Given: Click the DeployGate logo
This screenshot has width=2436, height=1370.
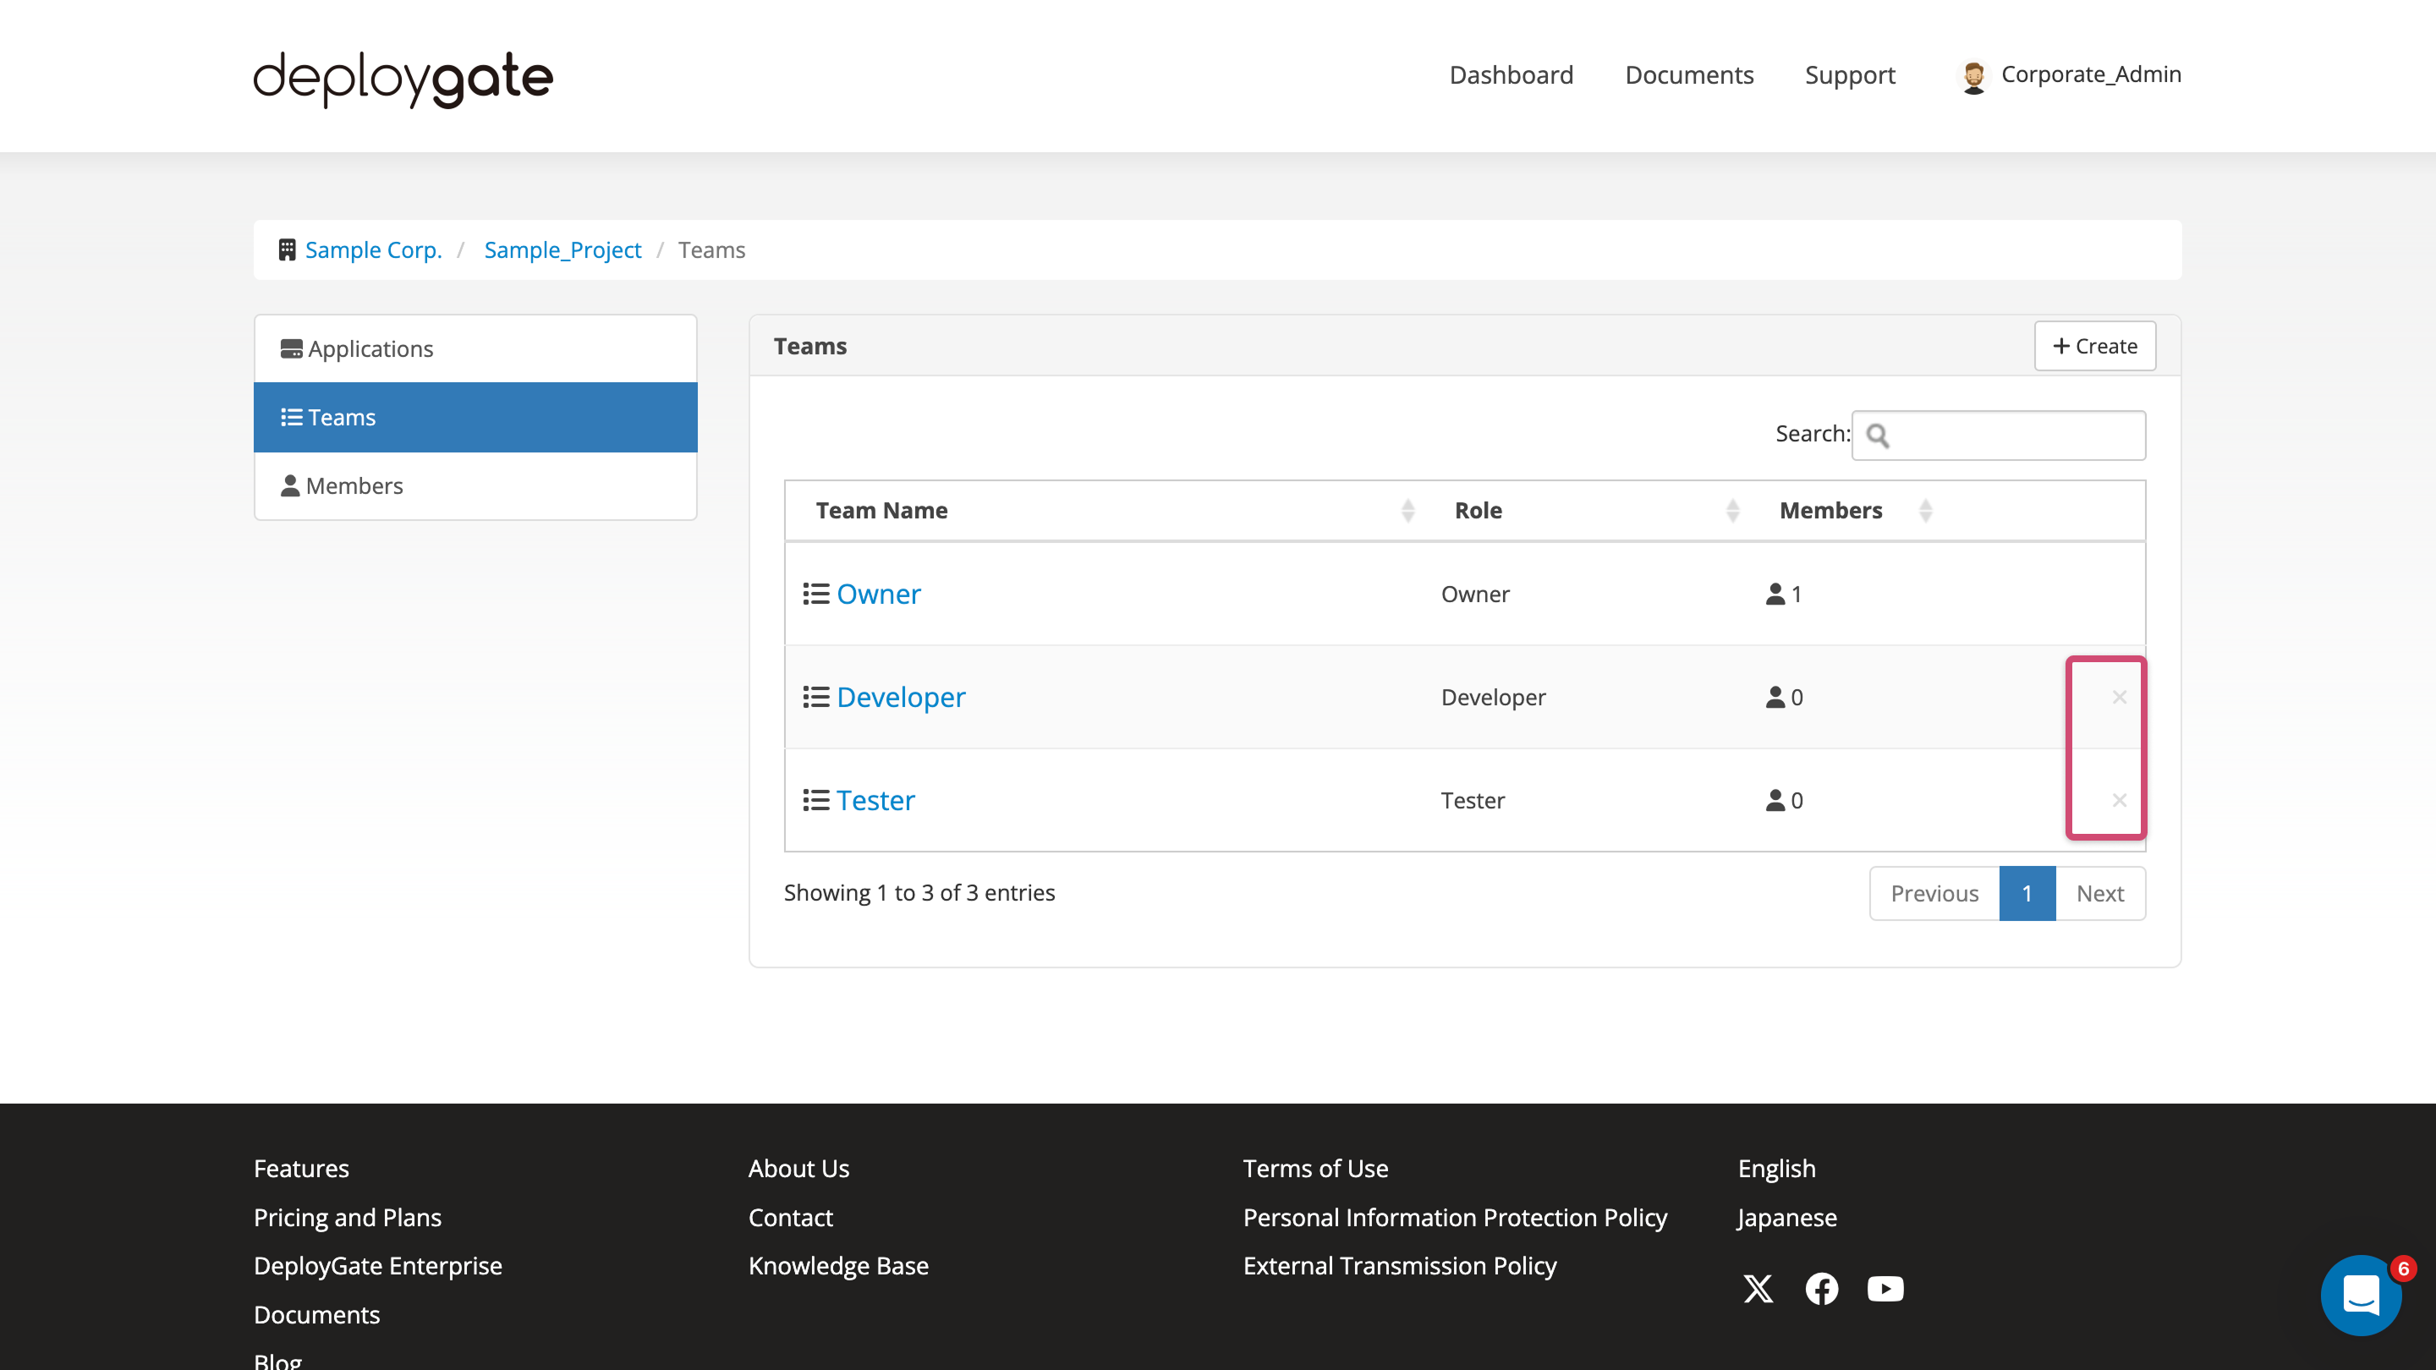Looking at the screenshot, I should pos(401,79).
